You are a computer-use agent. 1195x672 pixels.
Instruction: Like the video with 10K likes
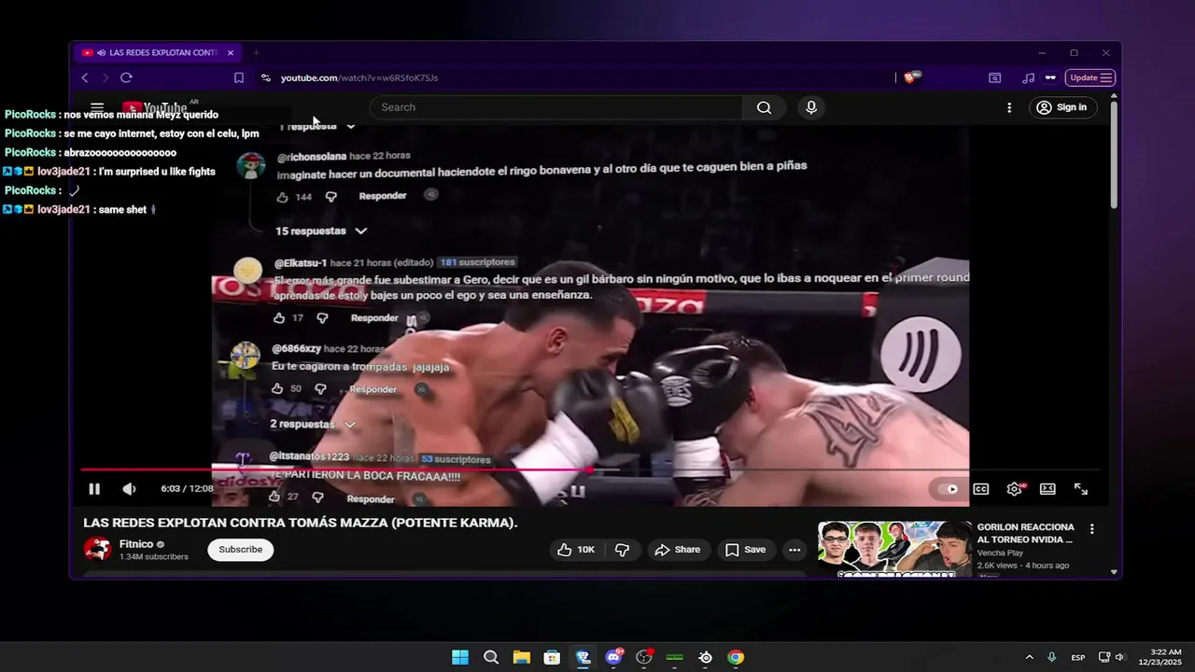[576, 550]
